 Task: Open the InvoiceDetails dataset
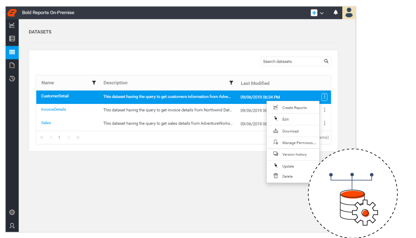pyautogui.click(x=53, y=109)
